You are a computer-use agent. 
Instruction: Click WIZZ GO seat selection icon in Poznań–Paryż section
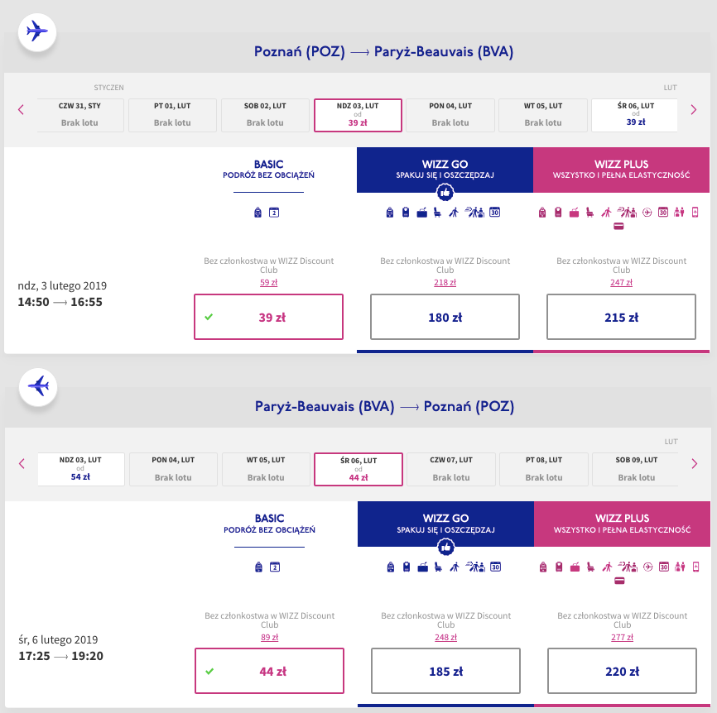[x=438, y=213]
